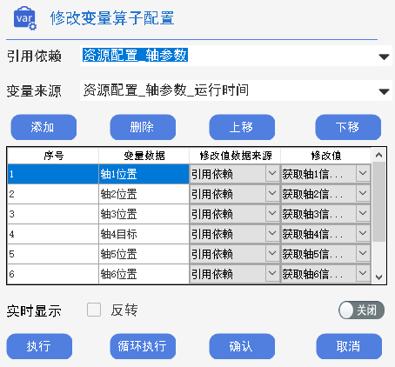
Task: Select the 轴5位置 cell
Action: [144, 254]
